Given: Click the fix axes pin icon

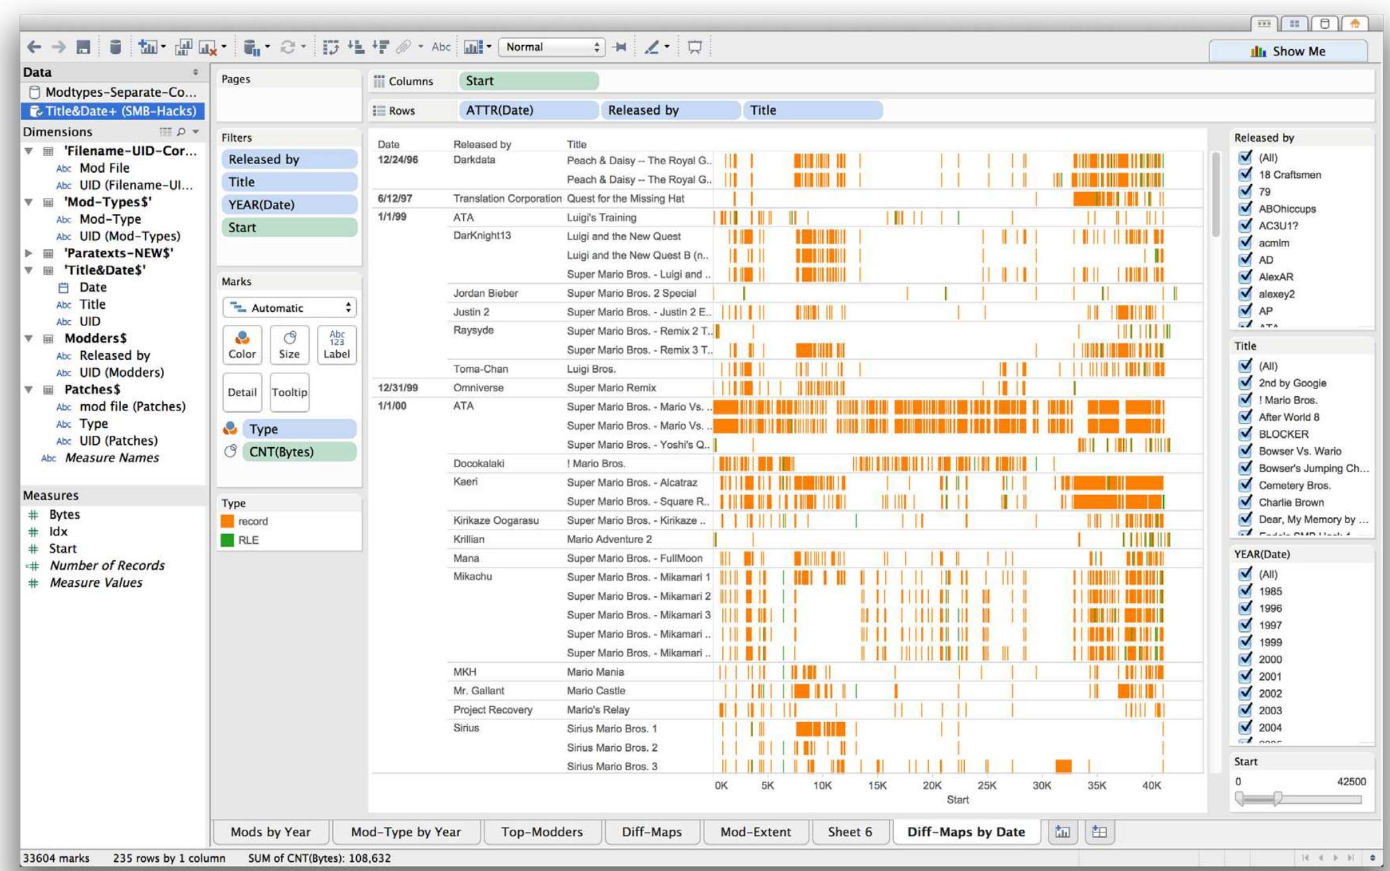Looking at the screenshot, I should [x=620, y=47].
